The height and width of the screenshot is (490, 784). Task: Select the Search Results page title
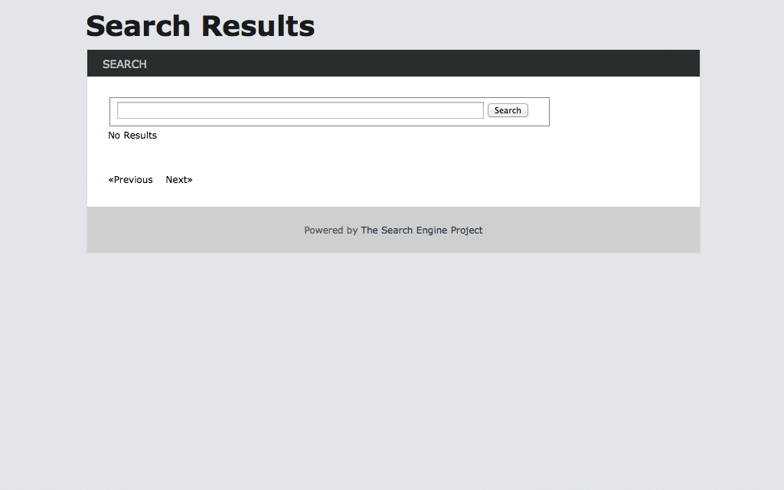pos(200,25)
